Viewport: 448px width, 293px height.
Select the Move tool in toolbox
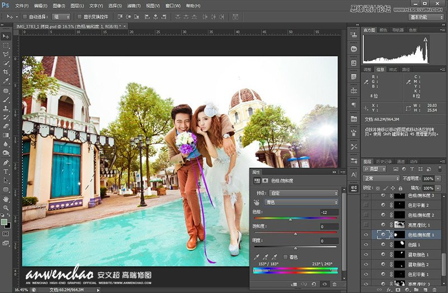6,36
